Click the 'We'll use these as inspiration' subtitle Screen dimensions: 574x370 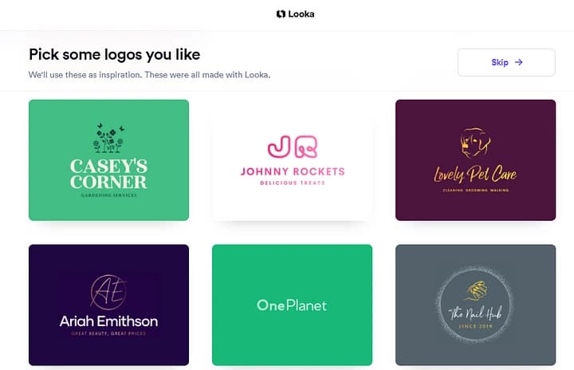(149, 75)
